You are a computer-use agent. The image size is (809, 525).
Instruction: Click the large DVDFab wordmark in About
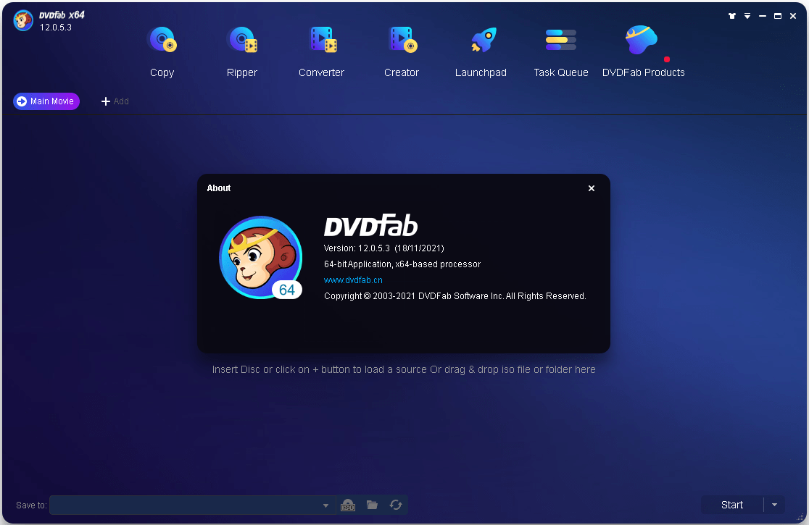[x=371, y=225]
